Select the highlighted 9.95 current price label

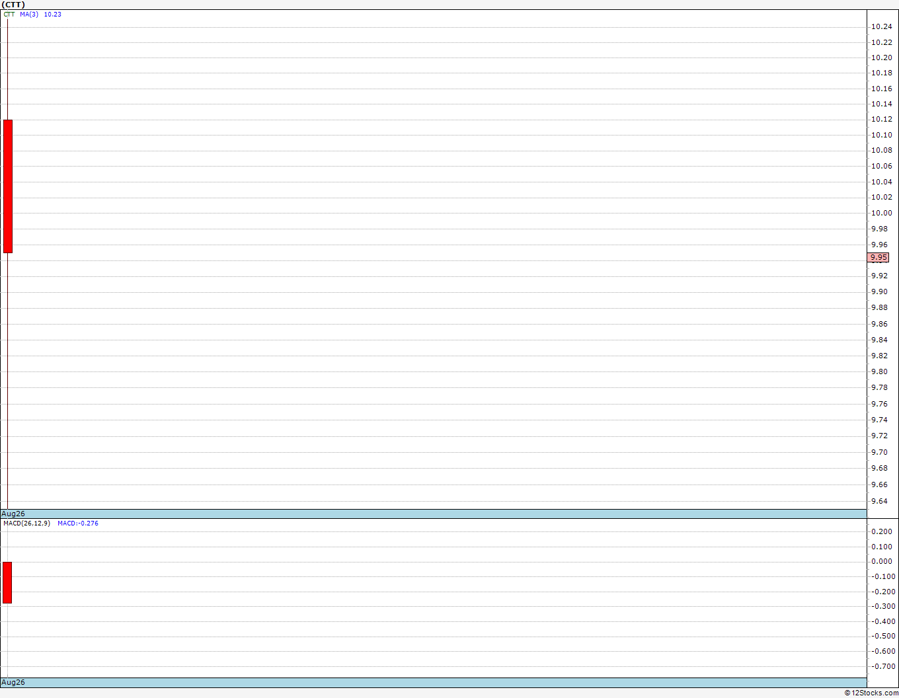tap(879, 258)
